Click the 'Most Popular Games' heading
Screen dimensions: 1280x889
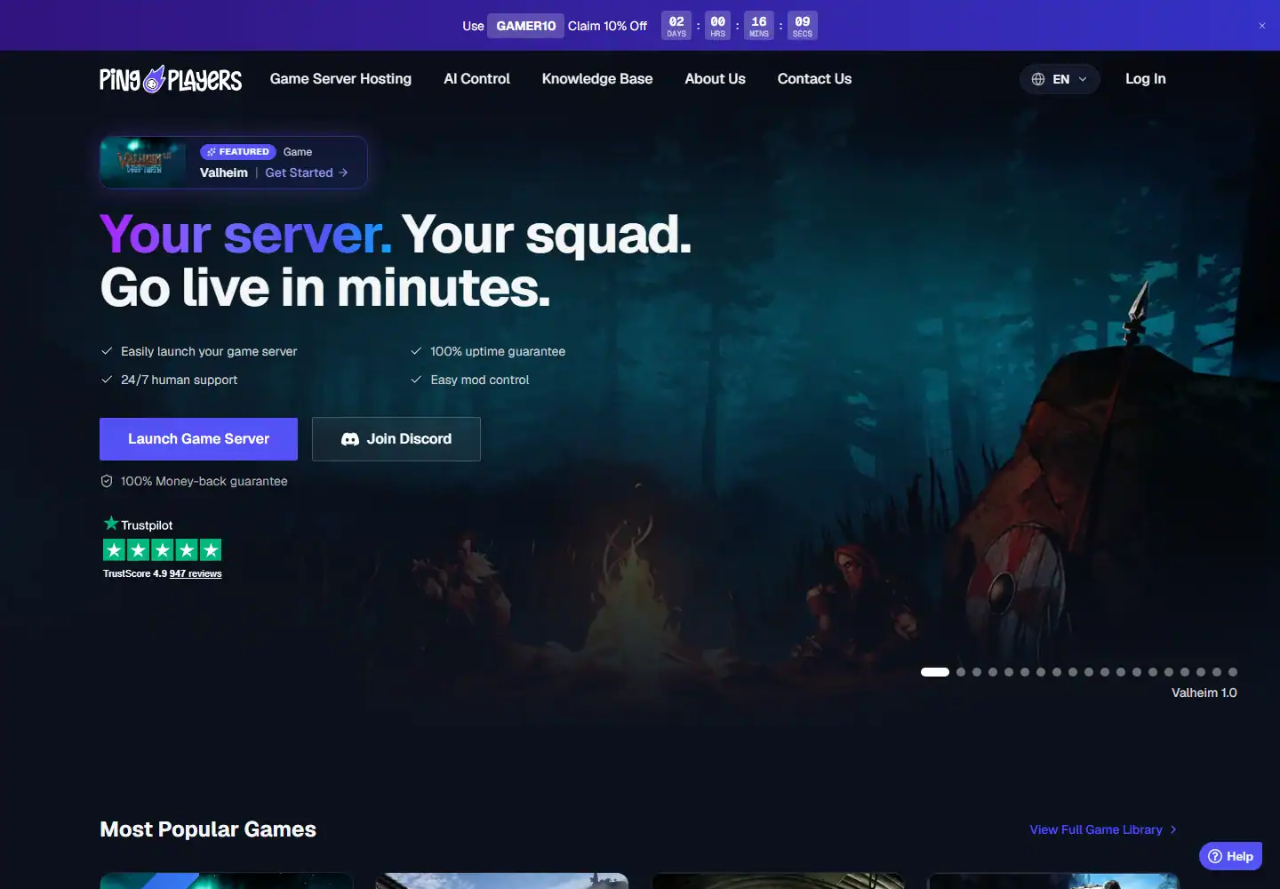point(208,829)
